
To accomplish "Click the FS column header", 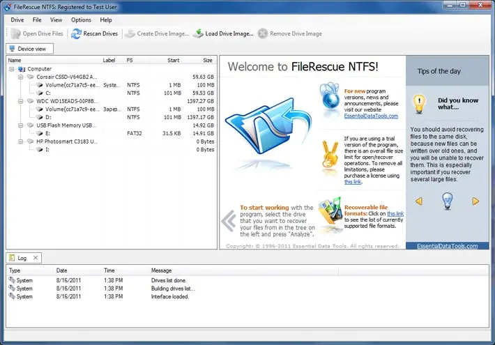I will 130,61.
